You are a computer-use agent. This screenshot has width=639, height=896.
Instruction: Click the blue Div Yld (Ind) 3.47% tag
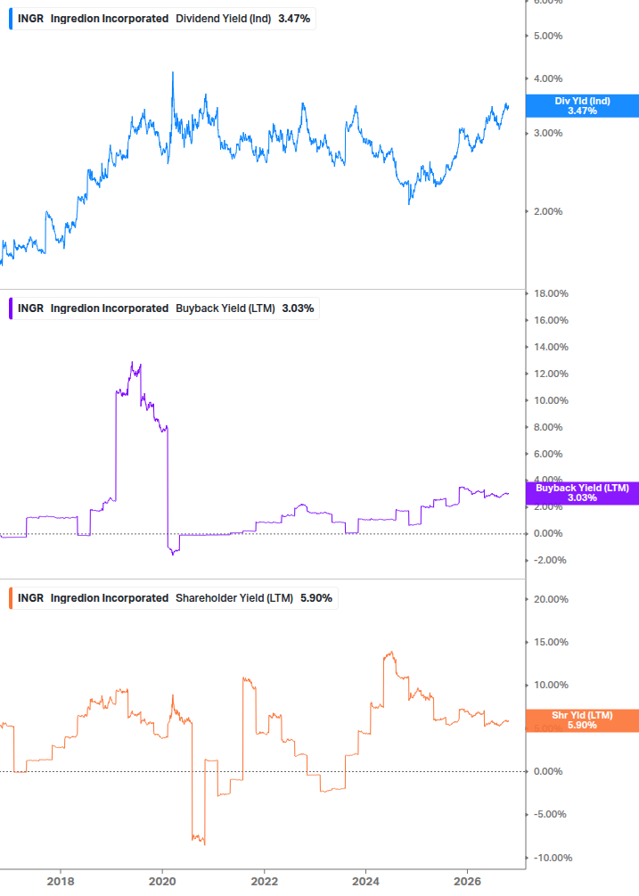point(582,106)
